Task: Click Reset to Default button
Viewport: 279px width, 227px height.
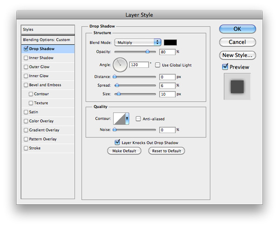Action: click(166, 151)
